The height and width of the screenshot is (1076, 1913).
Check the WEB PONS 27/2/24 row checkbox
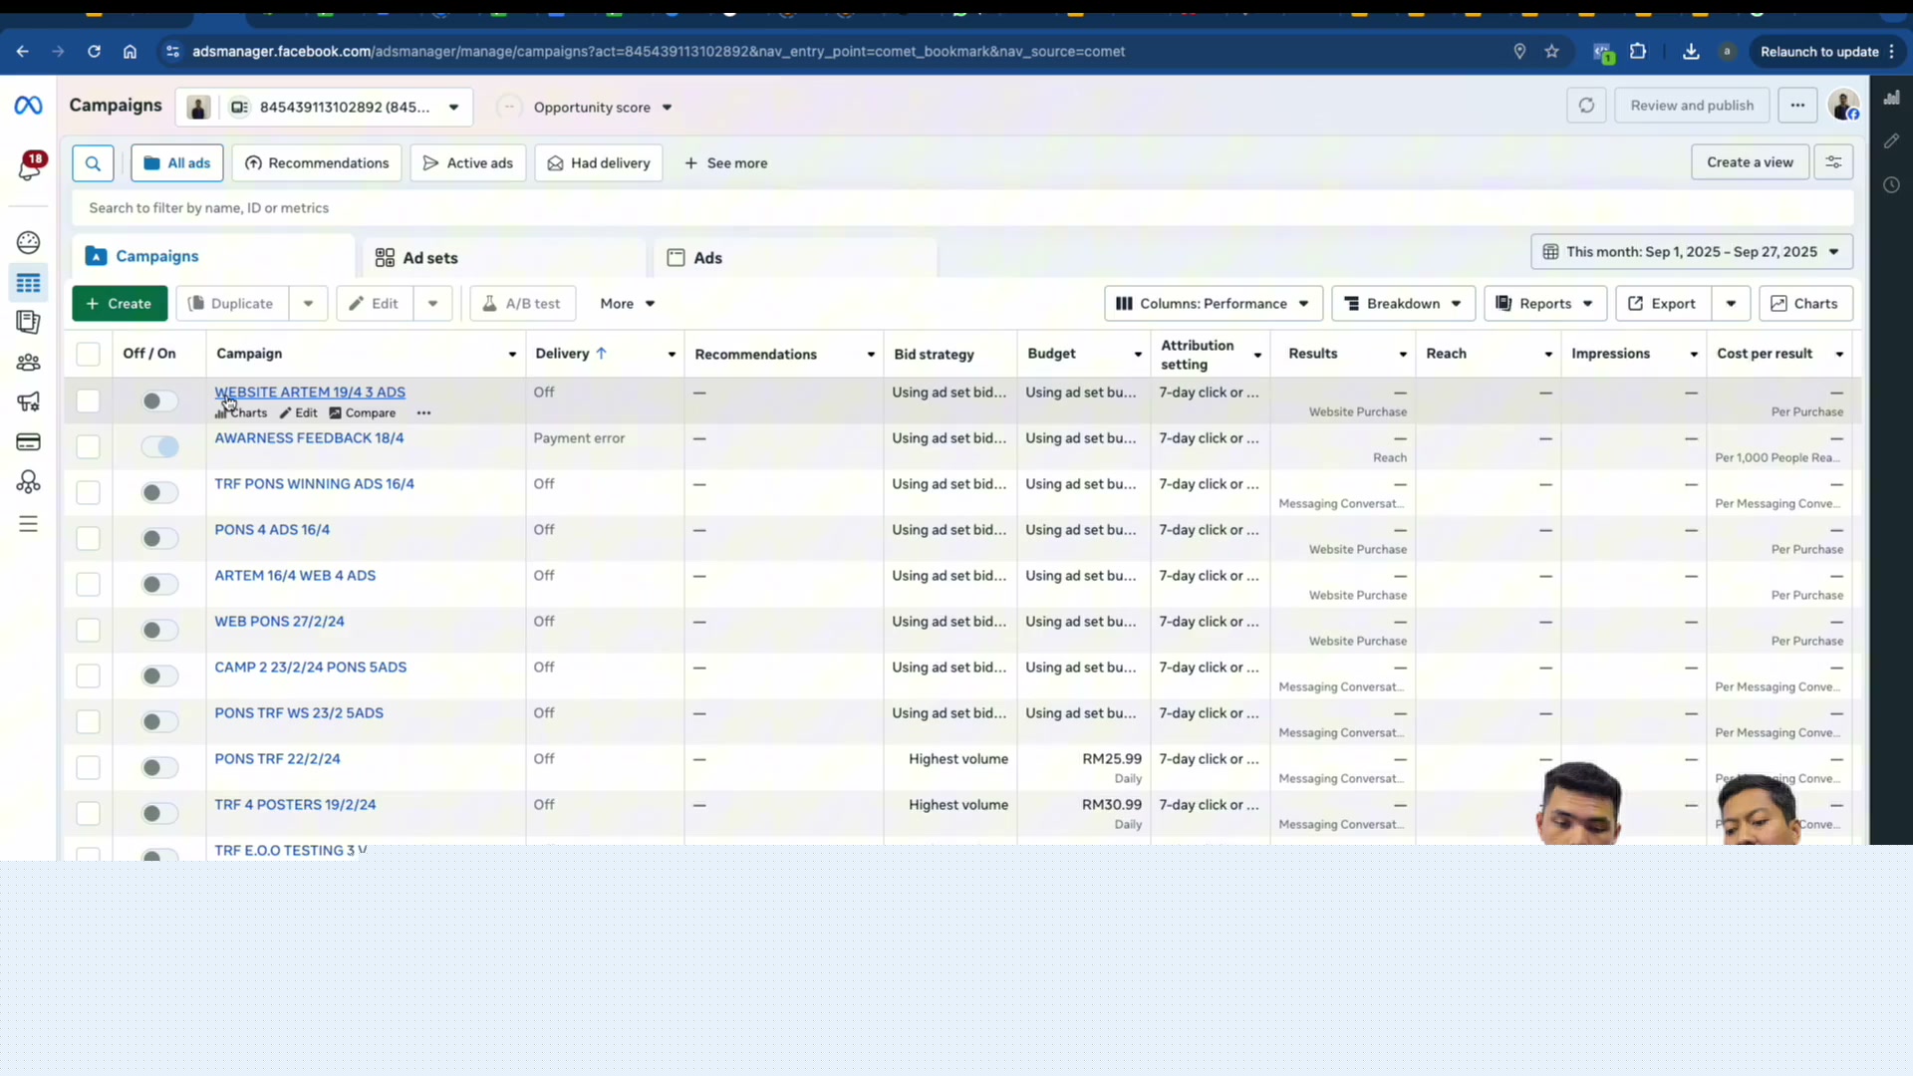click(88, 630)
